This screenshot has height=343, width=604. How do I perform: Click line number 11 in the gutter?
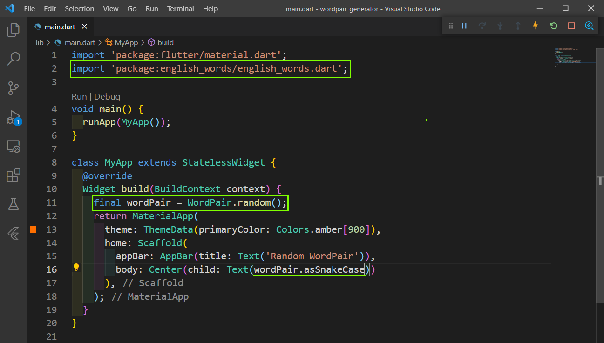[x=52, y=202]
